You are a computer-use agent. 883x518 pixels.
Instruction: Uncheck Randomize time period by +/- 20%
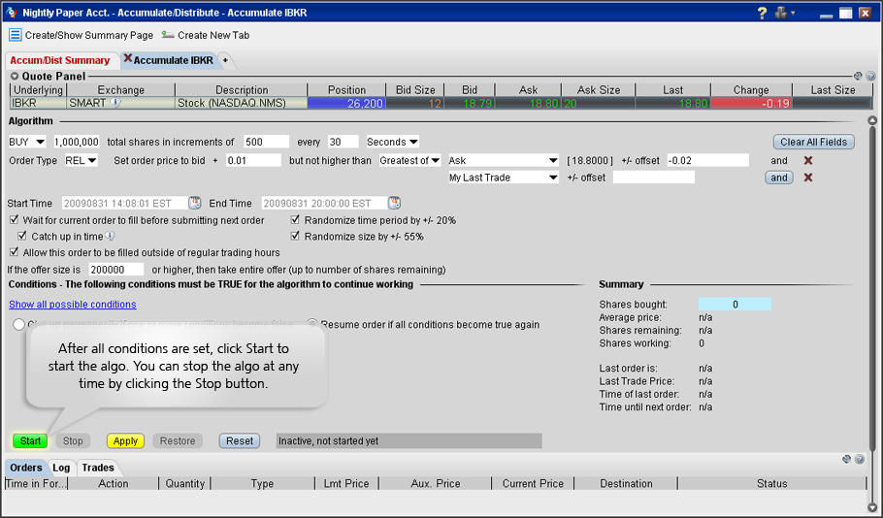[x=296, y=220]
